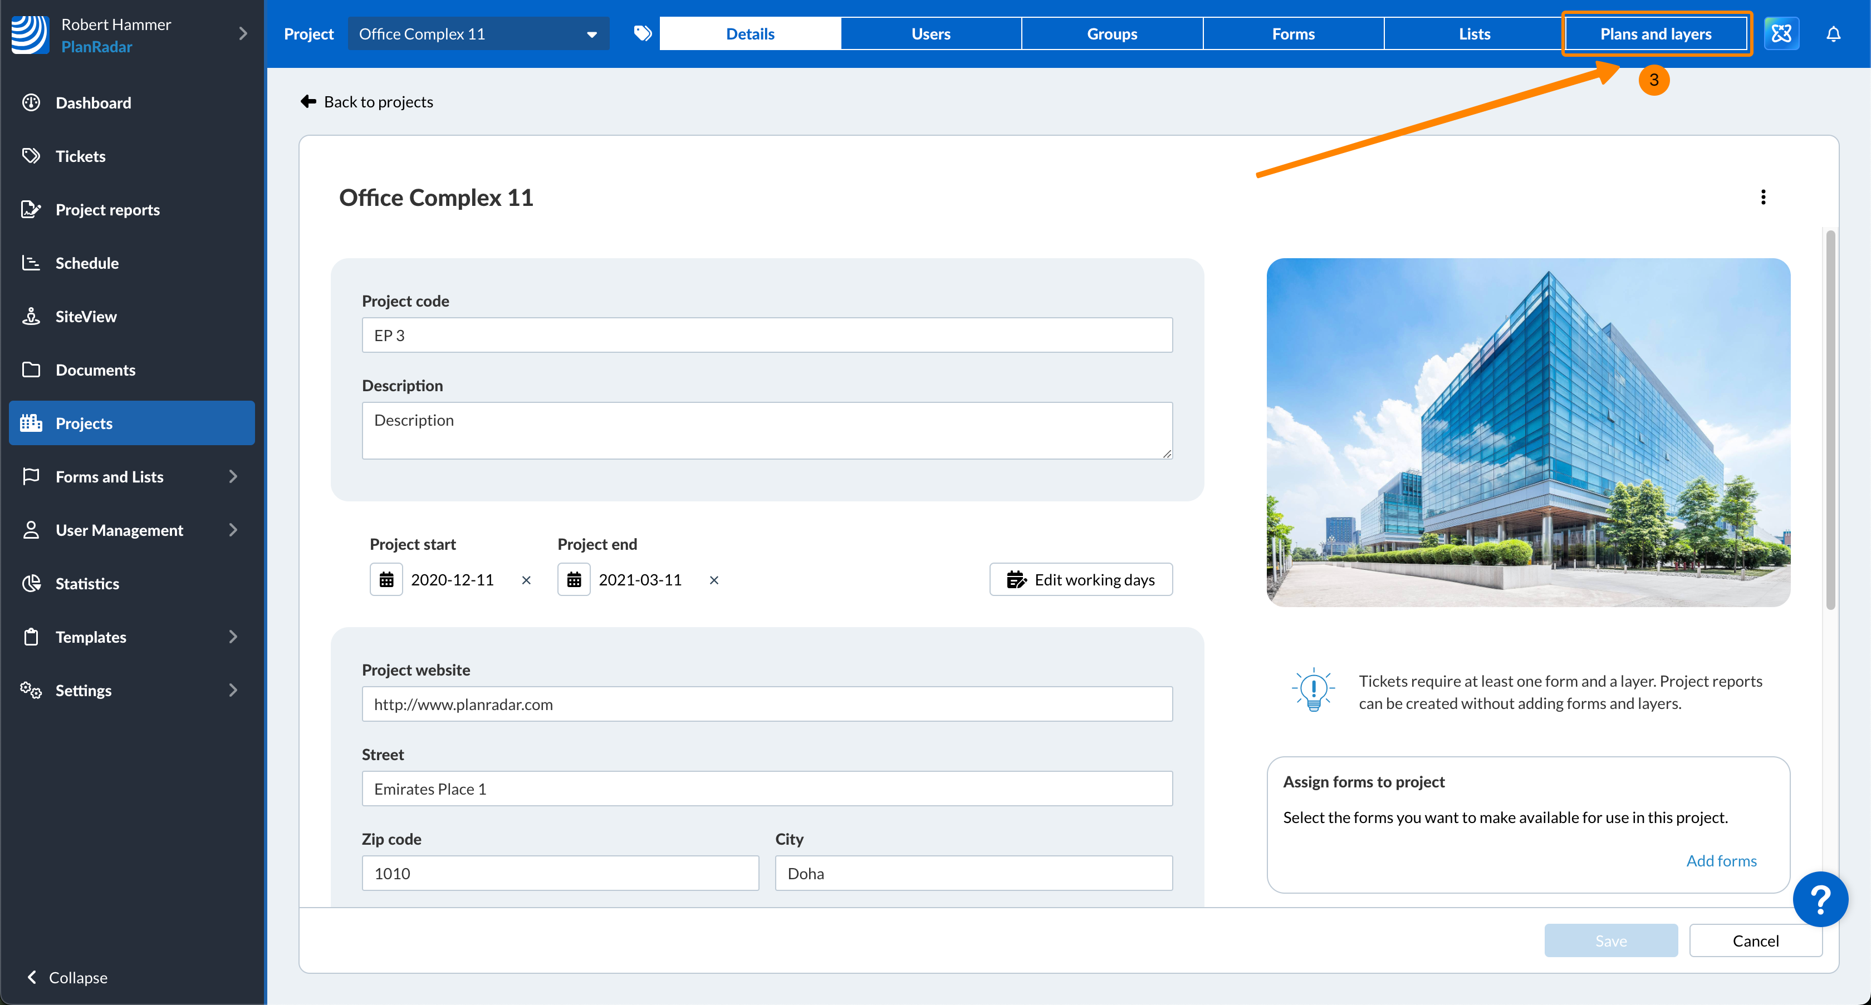This screenshot has width=1871, height=1005.
Task: Switch to the Plans and layers tab
Action: (1656, 34)
